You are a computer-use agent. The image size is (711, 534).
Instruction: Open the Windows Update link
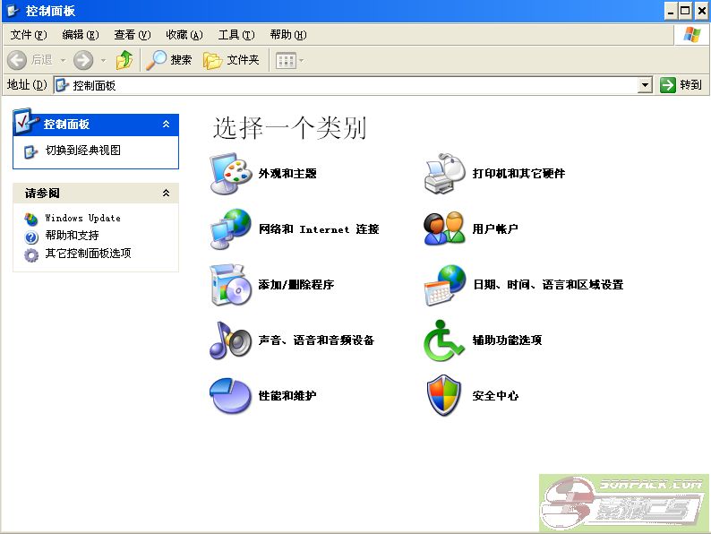tap(82, 218)
